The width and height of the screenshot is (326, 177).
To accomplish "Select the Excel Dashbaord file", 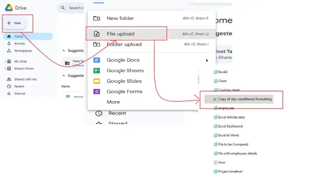I will click(x=230, y=126).
